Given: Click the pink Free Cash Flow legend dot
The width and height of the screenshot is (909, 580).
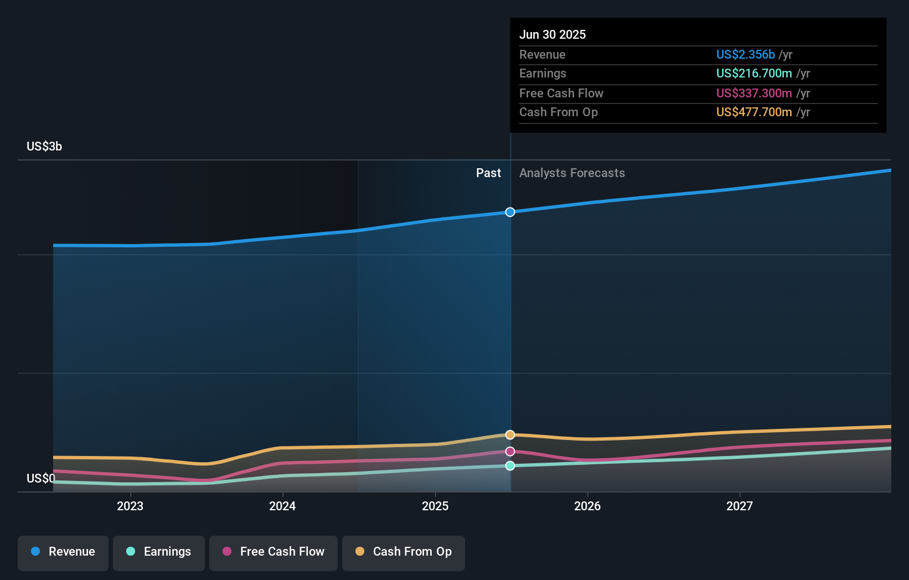Looking at the screenshot, I should pos(226,552).
